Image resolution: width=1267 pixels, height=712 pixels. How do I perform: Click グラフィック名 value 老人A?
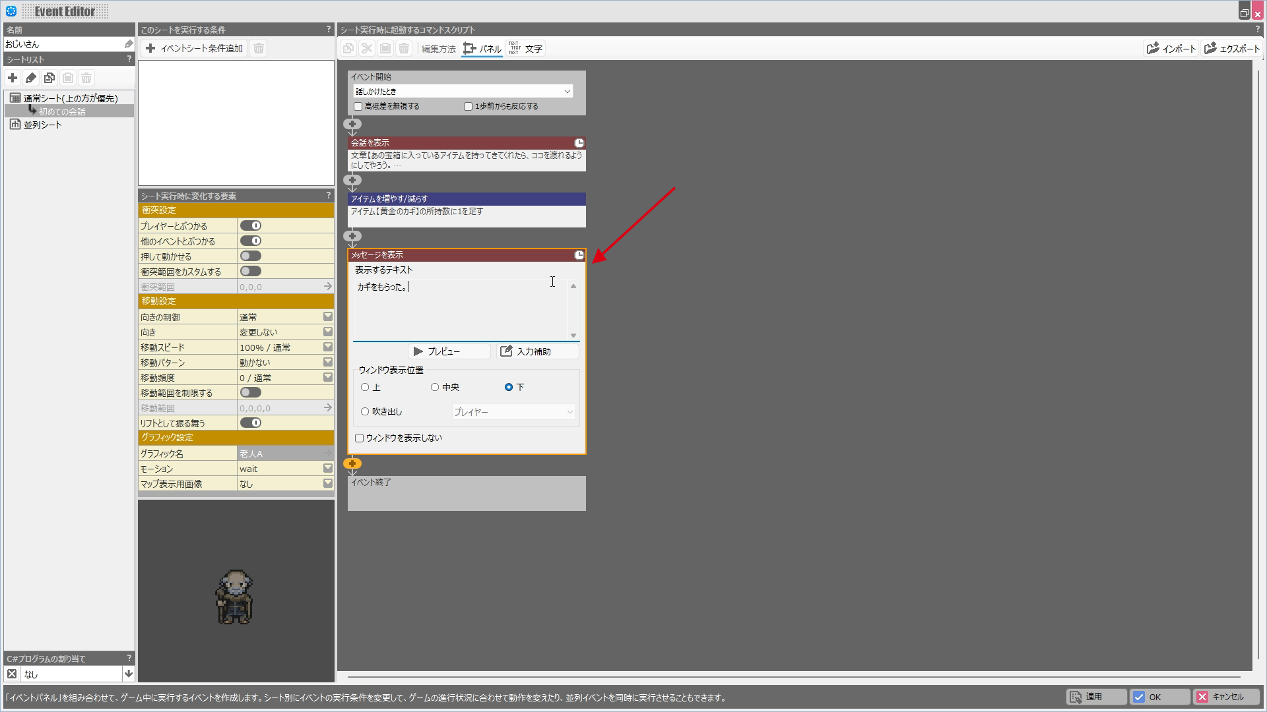285,454
